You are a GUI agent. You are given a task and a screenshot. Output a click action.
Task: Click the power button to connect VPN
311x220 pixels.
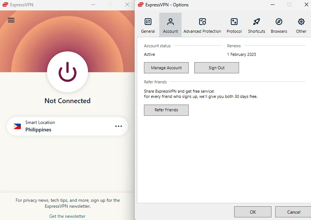(x=67, y=72)
